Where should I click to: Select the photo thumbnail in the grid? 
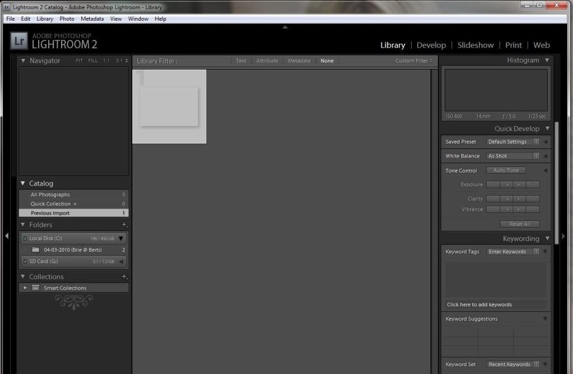[x=169, y=107]
